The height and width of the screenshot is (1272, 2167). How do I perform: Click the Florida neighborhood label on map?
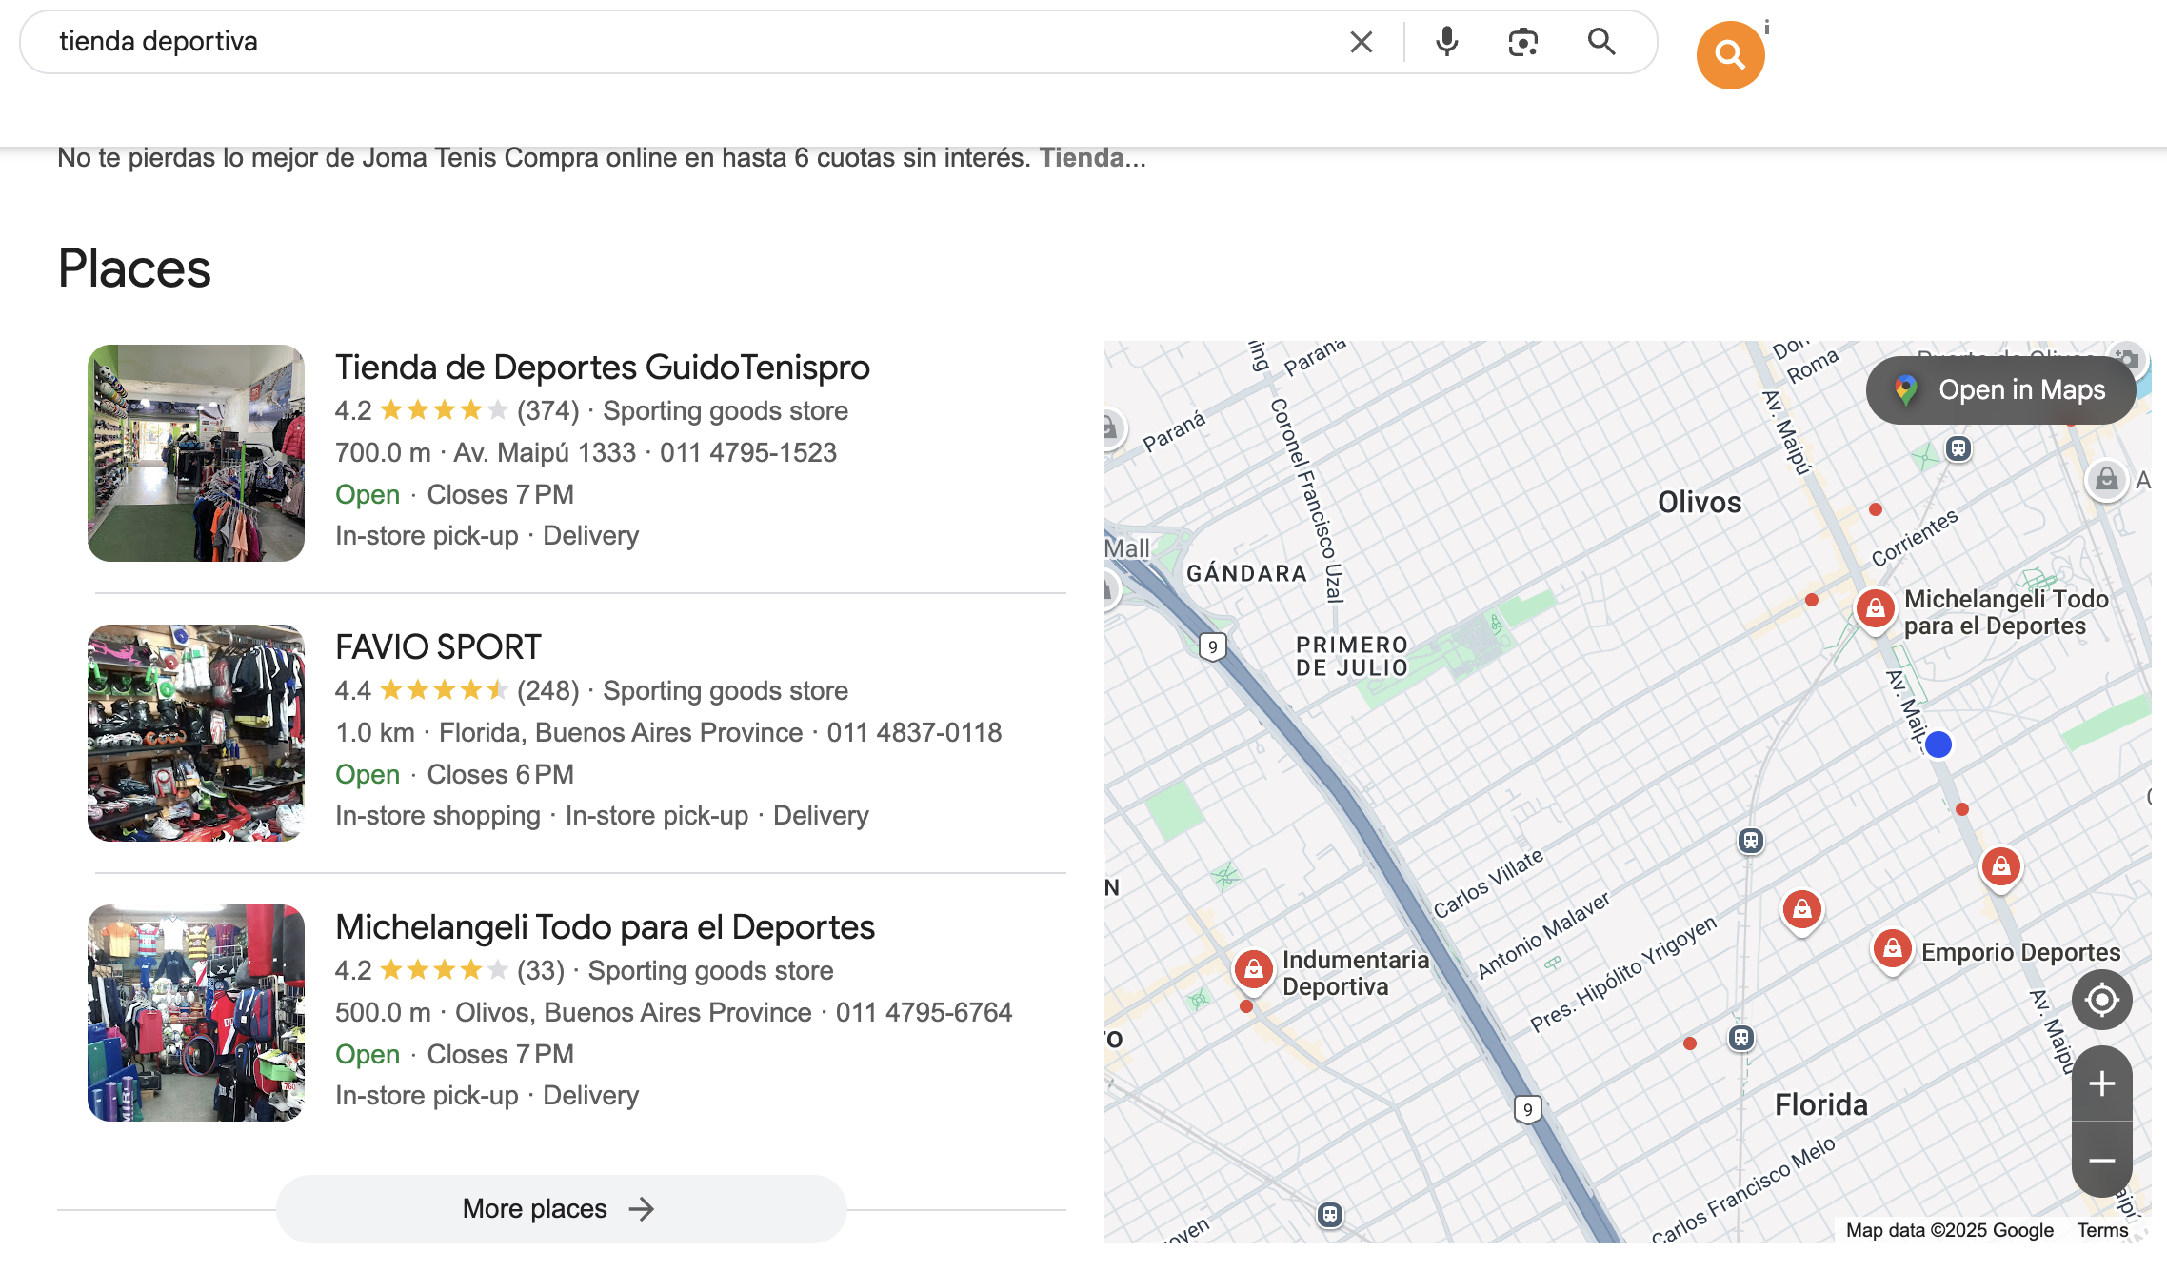[x=1821, y=1104]
